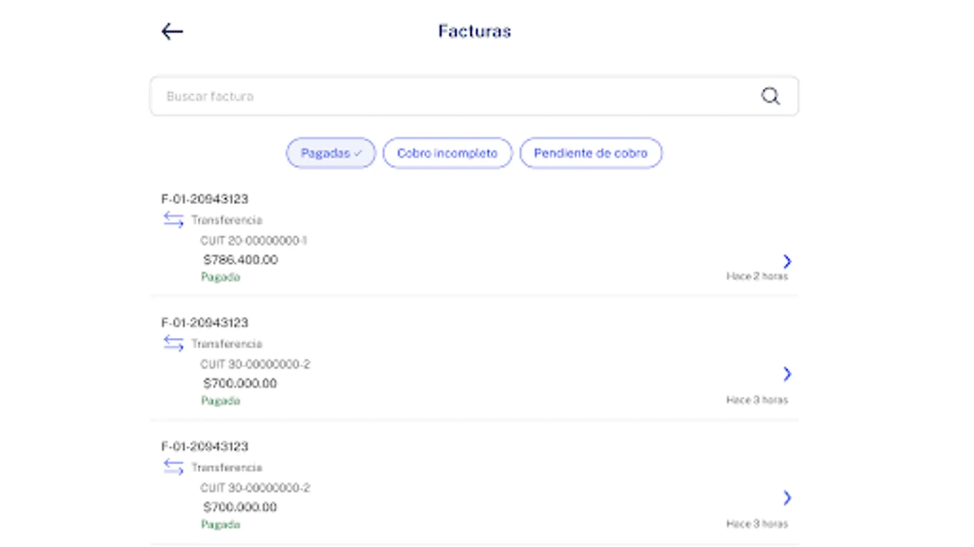Viewport: 974px width, 547px height.
Task: Click the $700.000,00 amount on second invoice
Action: point(240,383)
